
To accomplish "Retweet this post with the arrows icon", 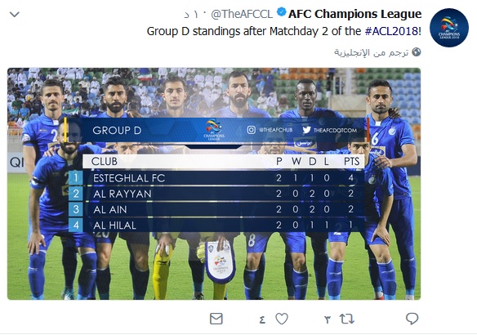I will (347, 319).
